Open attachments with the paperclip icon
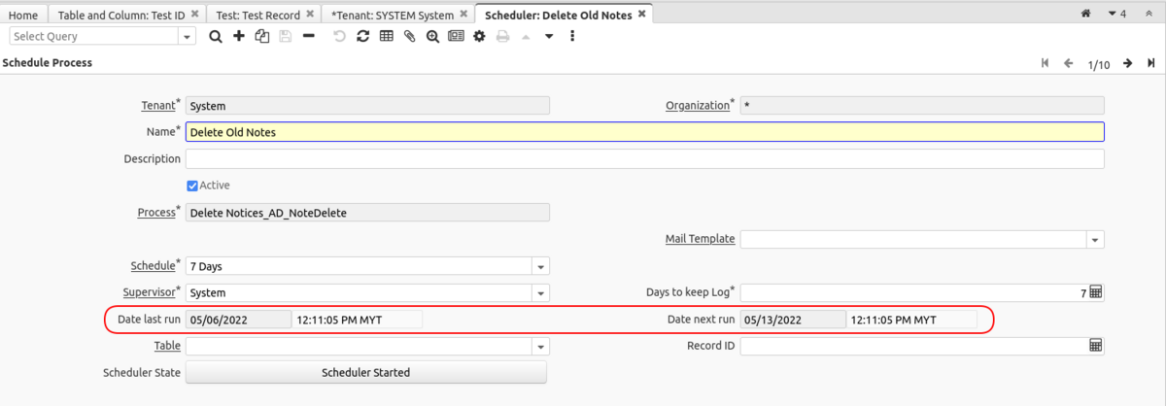This screenshot has height=406, width=1166. pyautogui.click(x=409, y=36)
